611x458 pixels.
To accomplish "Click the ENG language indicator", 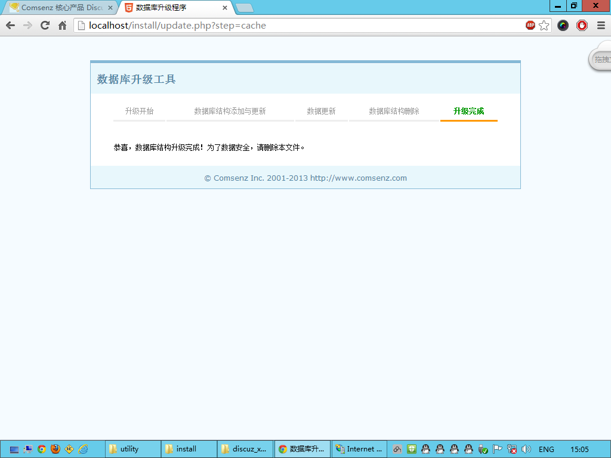I will [x=547, y=450].
